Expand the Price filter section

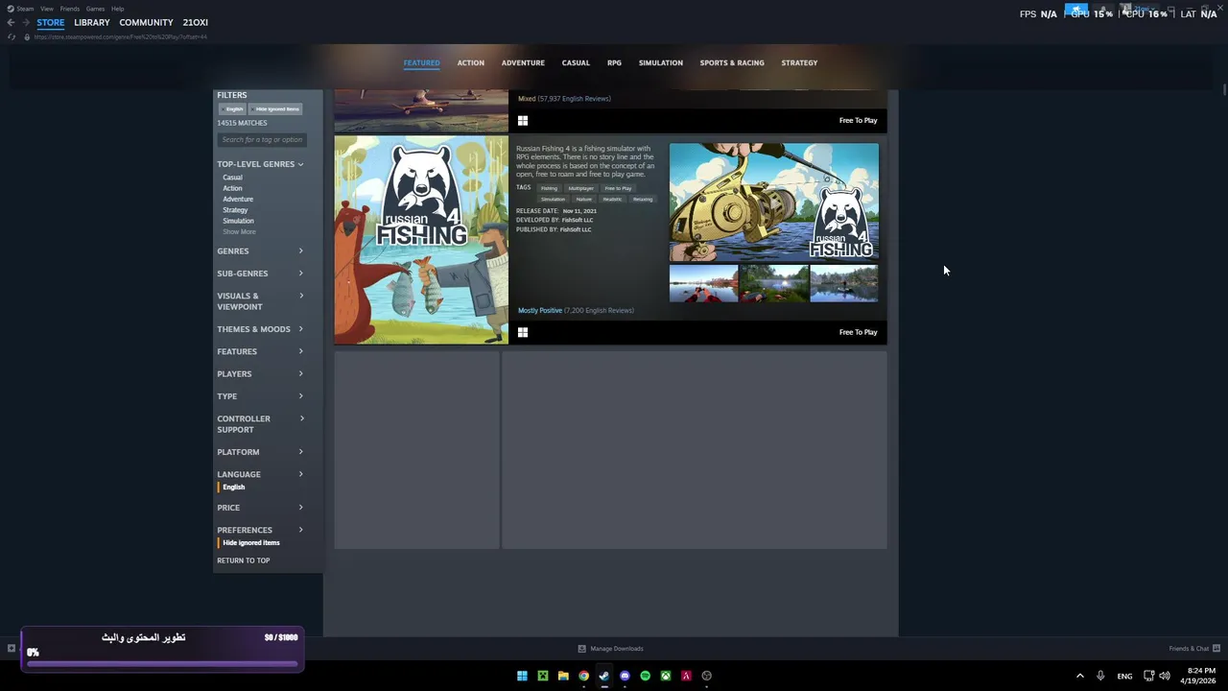coord(260,508)
